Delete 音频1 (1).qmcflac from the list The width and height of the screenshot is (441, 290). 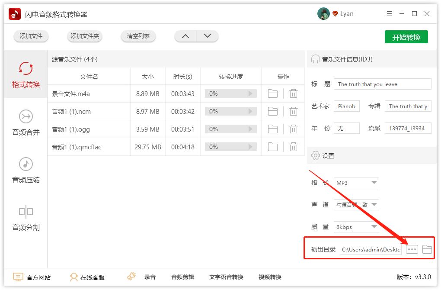pyautogui.click(x=293, y=147)
